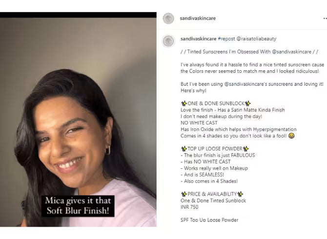Screen dimensions: 327x239
Task: Click sandivaskincare username in caption
Action: coord(198,39)
